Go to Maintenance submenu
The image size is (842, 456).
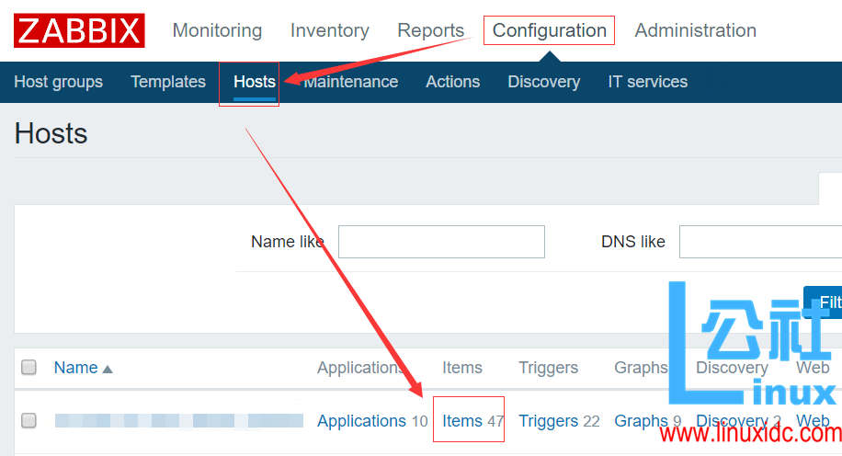pos(351,82)
